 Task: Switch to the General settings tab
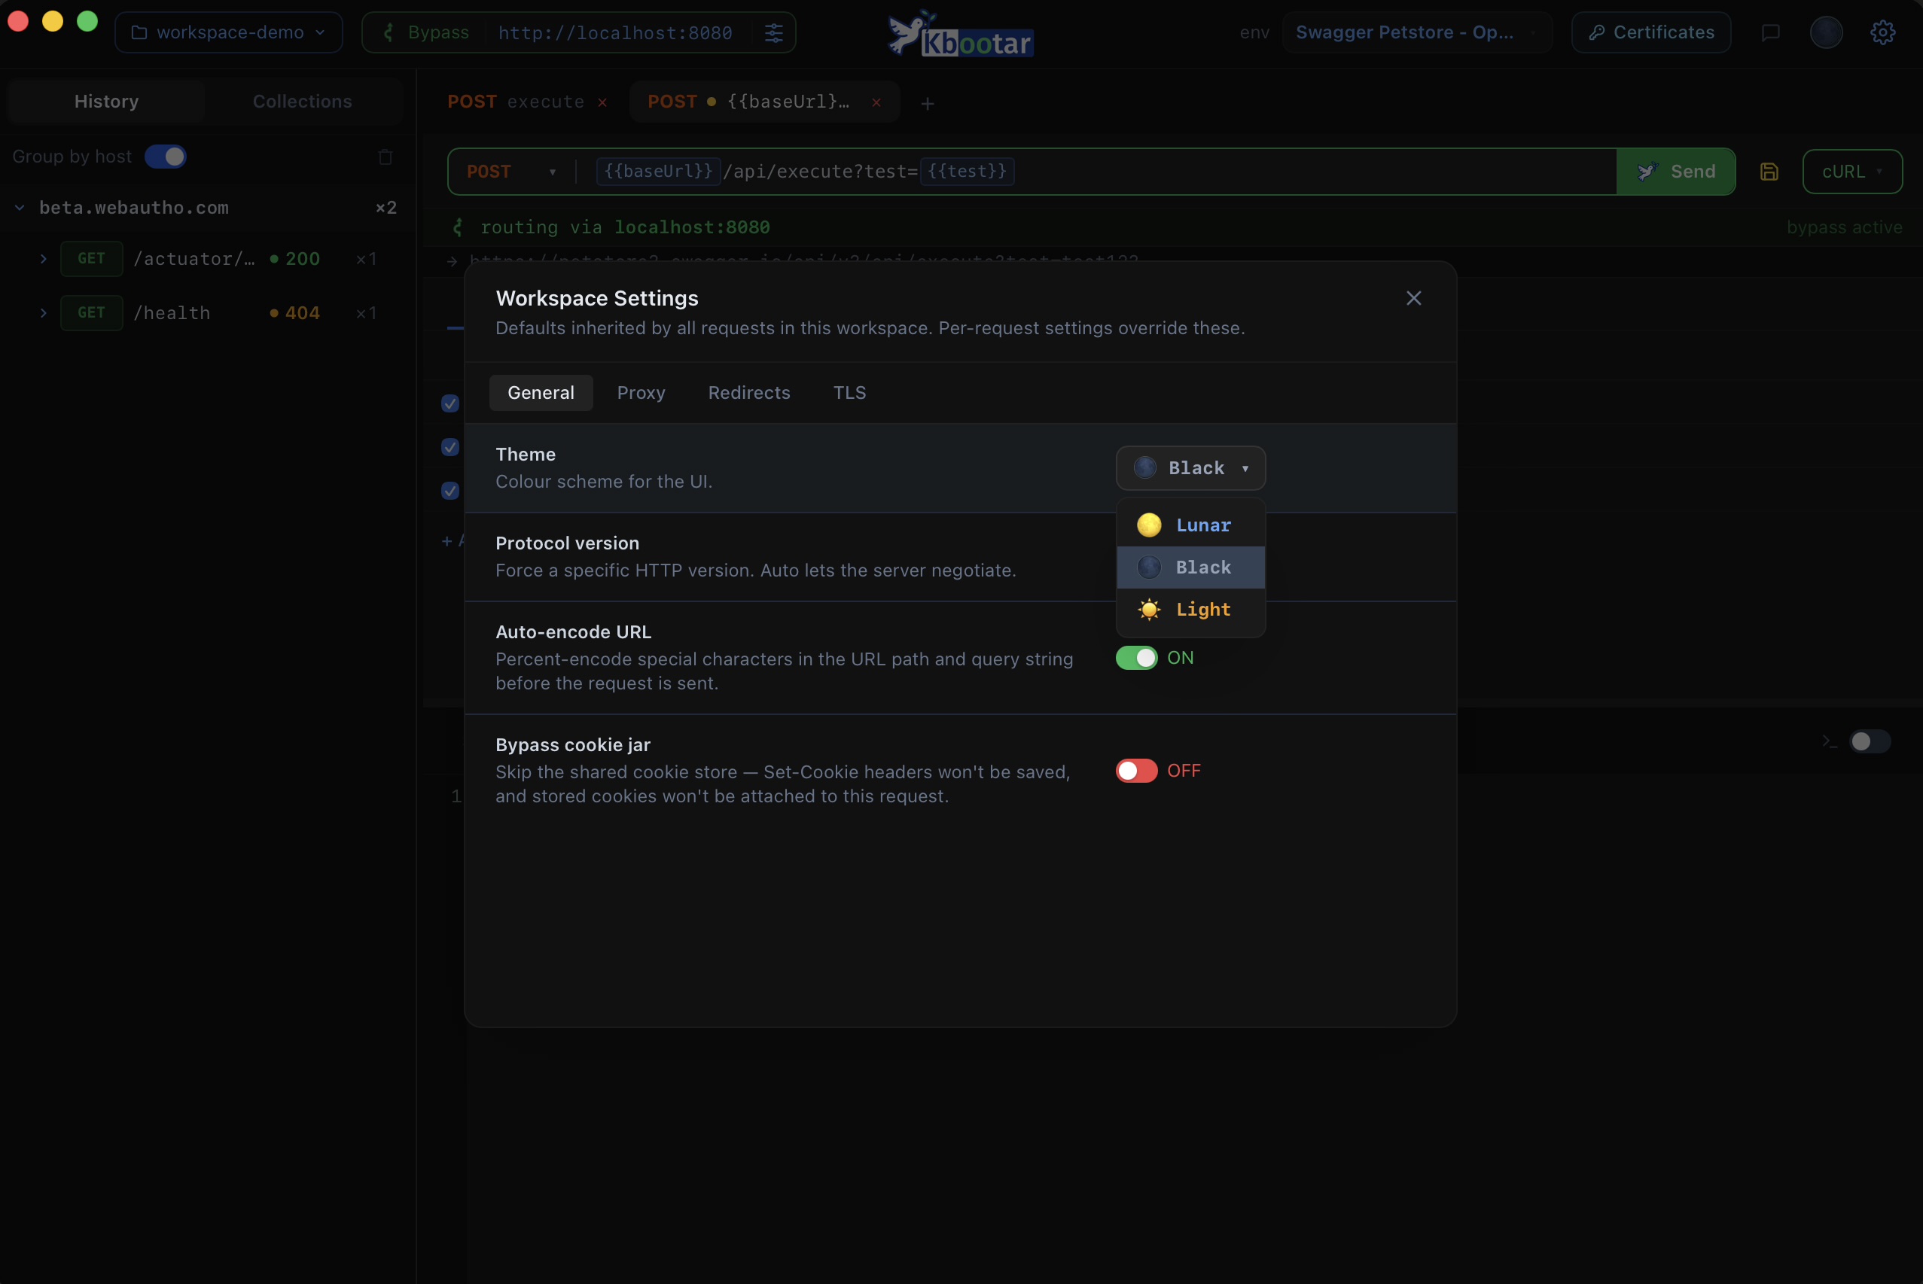pyautogui.click(x=541, y=392)
